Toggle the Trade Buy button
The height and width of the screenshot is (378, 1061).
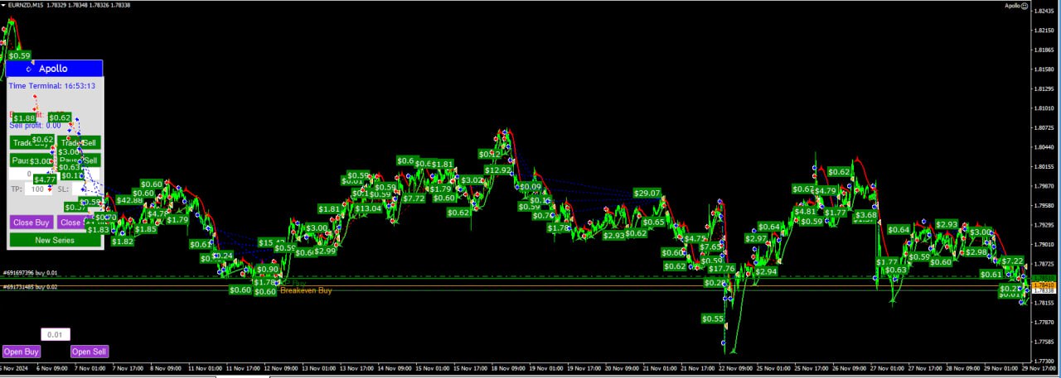[31, 143]
